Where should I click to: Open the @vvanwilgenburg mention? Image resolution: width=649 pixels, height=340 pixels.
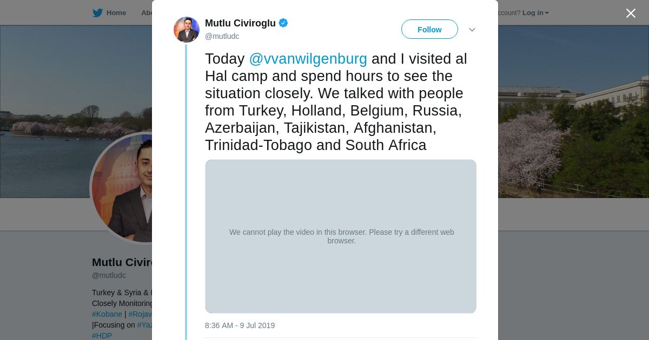click(x=308, y=59)
